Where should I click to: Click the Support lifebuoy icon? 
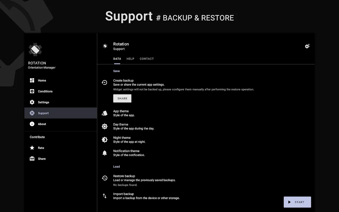click(x=32, y=113)
